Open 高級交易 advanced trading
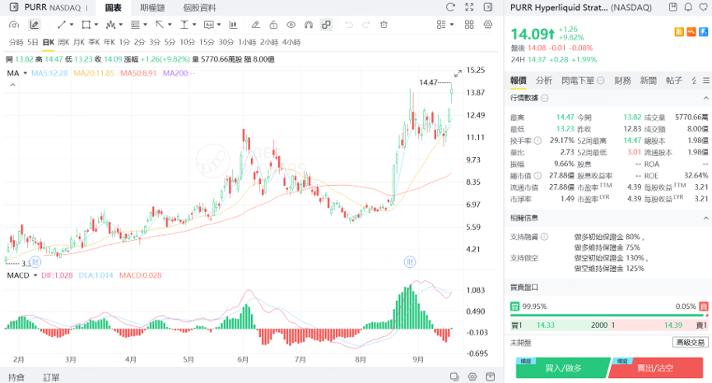The image size is (712, 383). point(691,343)
